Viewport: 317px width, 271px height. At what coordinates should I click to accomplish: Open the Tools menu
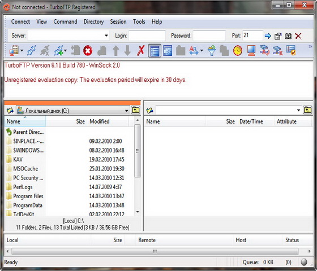tap(139, 21)
